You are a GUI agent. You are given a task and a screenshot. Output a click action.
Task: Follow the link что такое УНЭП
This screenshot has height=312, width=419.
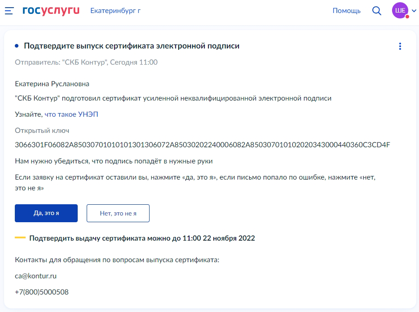click(x=71, y=114)
